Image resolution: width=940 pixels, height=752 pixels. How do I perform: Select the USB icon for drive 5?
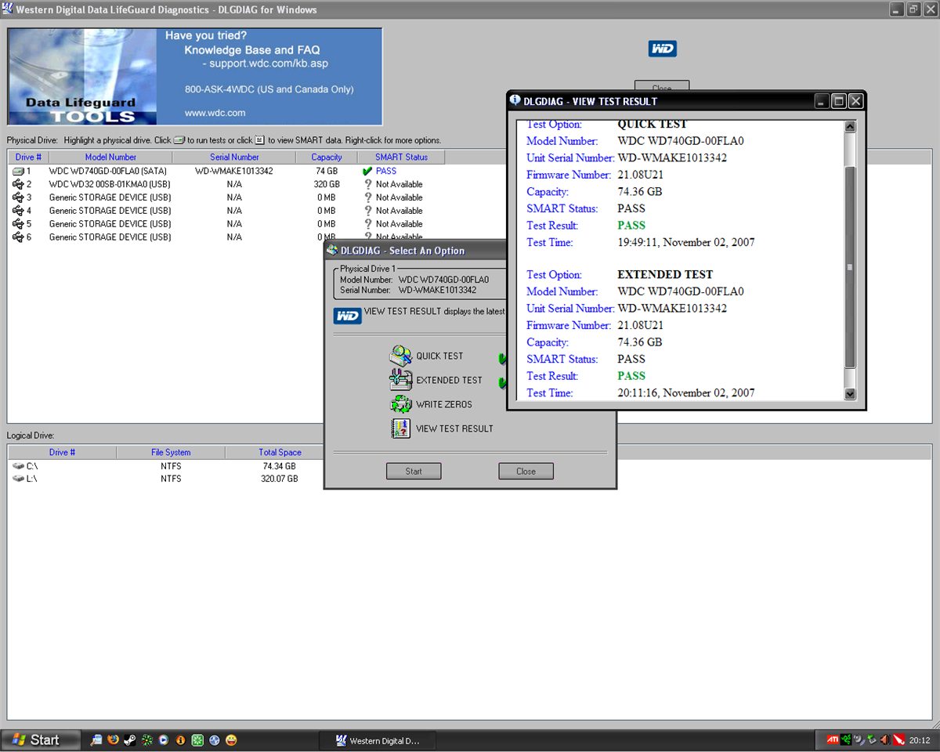click(18, 223)
